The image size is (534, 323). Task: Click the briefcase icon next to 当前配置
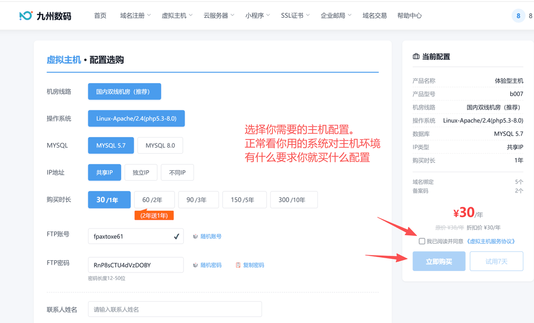click(416, 56)
